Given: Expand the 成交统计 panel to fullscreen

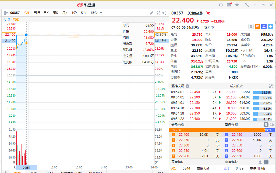Looking at the screenshot, I should pos(271,86).
